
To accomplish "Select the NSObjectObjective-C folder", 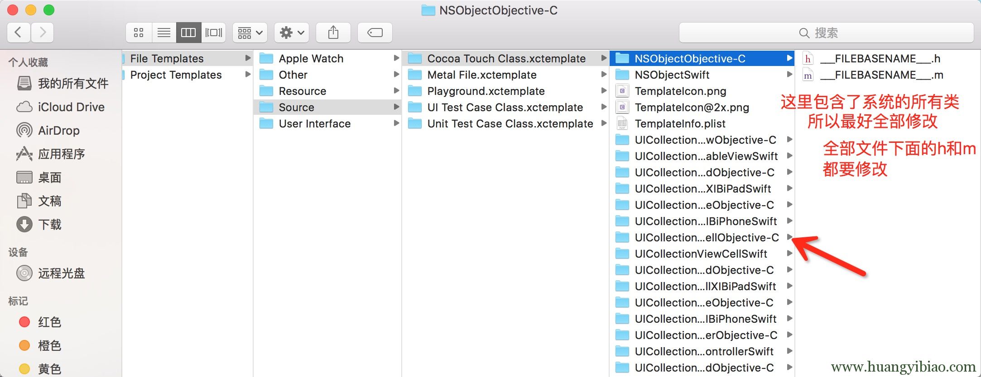I will click(702, 59).
